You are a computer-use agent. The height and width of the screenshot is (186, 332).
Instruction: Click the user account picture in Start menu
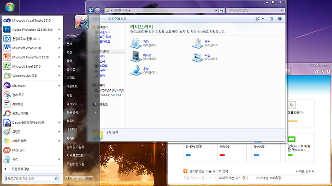click(x=82, y=22)
